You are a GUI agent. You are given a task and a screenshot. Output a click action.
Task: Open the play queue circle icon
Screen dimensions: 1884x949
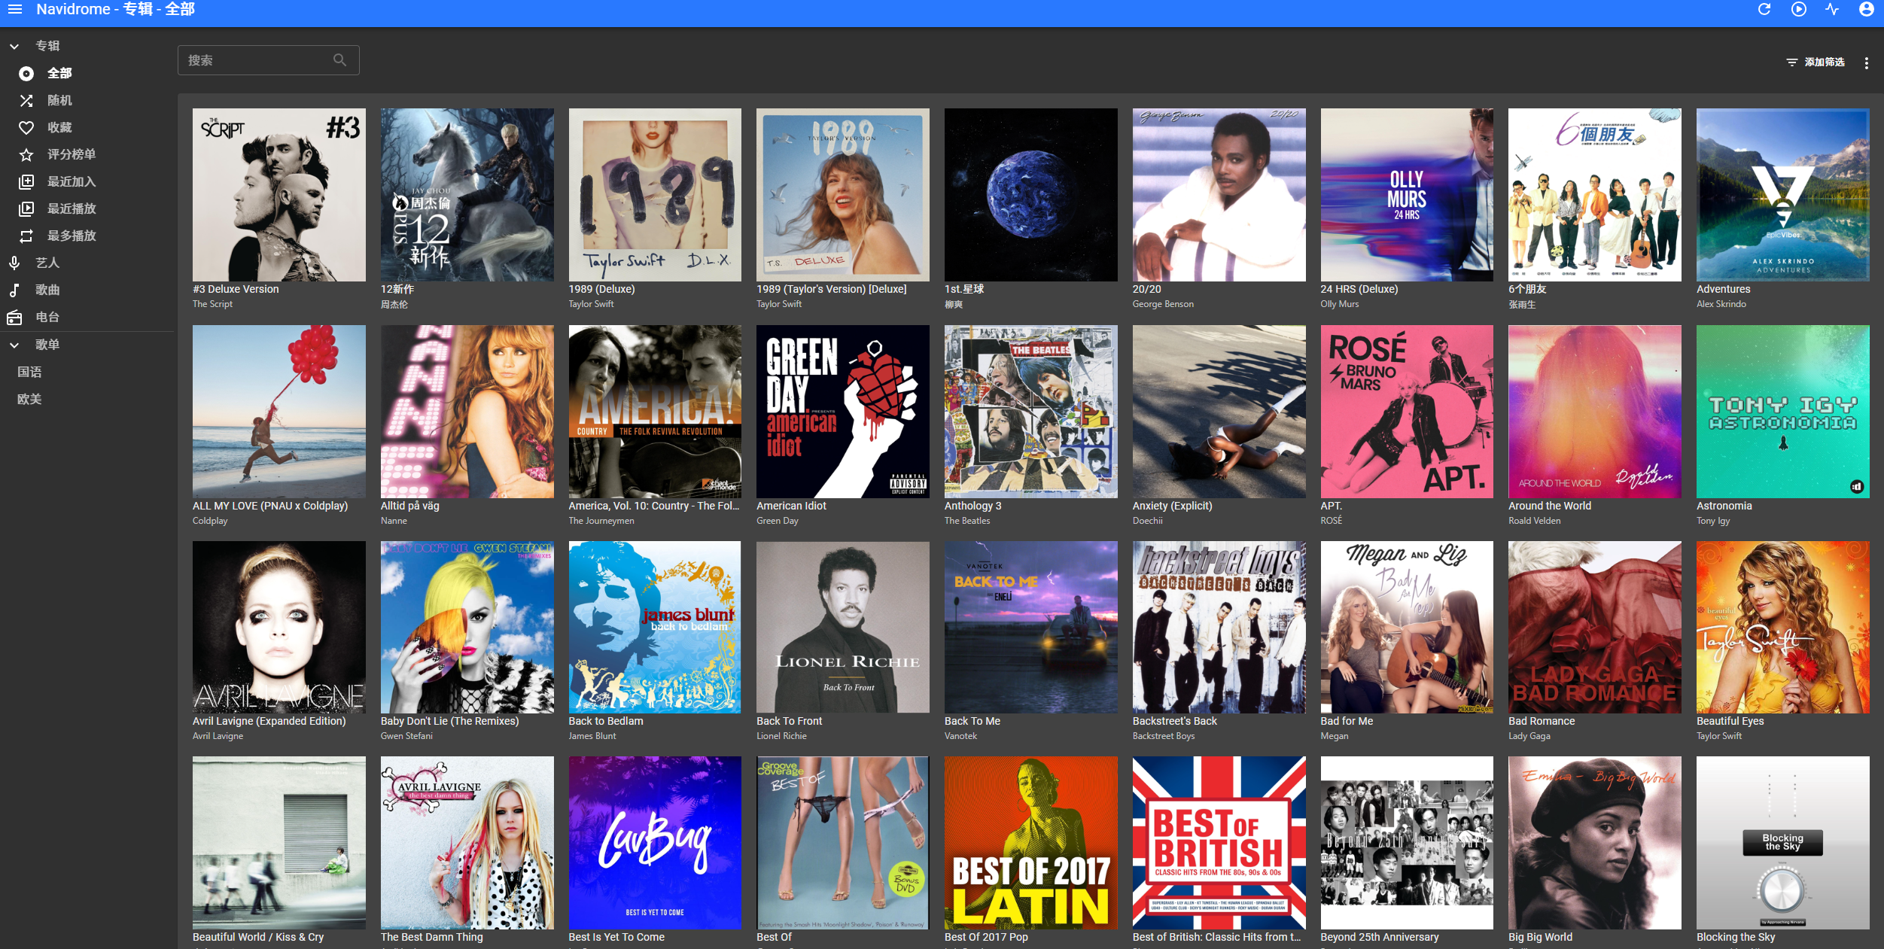pyautogui.click(x=1798, y=9)
